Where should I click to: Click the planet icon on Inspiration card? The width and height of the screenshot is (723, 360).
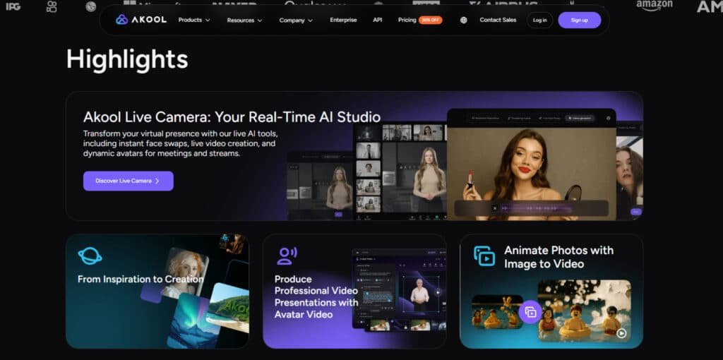point(90,256)
